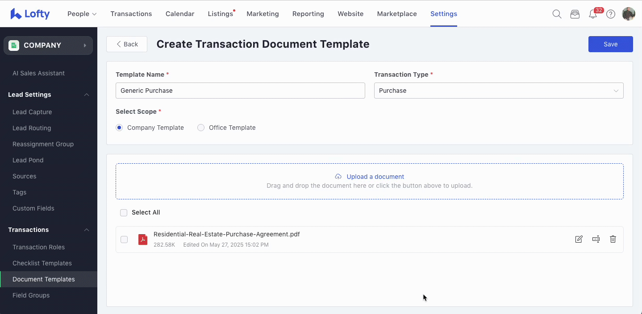642x314 pixels.
Task: Edit the Residential Purchase Agreement document
Action: click(x=579, y=240)
